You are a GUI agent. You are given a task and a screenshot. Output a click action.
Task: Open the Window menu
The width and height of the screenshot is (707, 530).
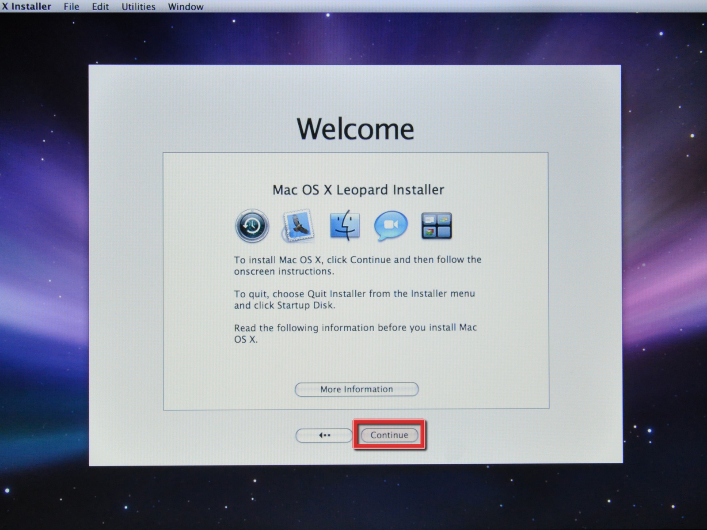click(186, 7)
